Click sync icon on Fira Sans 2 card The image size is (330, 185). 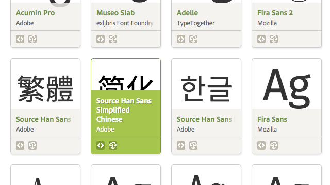274,39
